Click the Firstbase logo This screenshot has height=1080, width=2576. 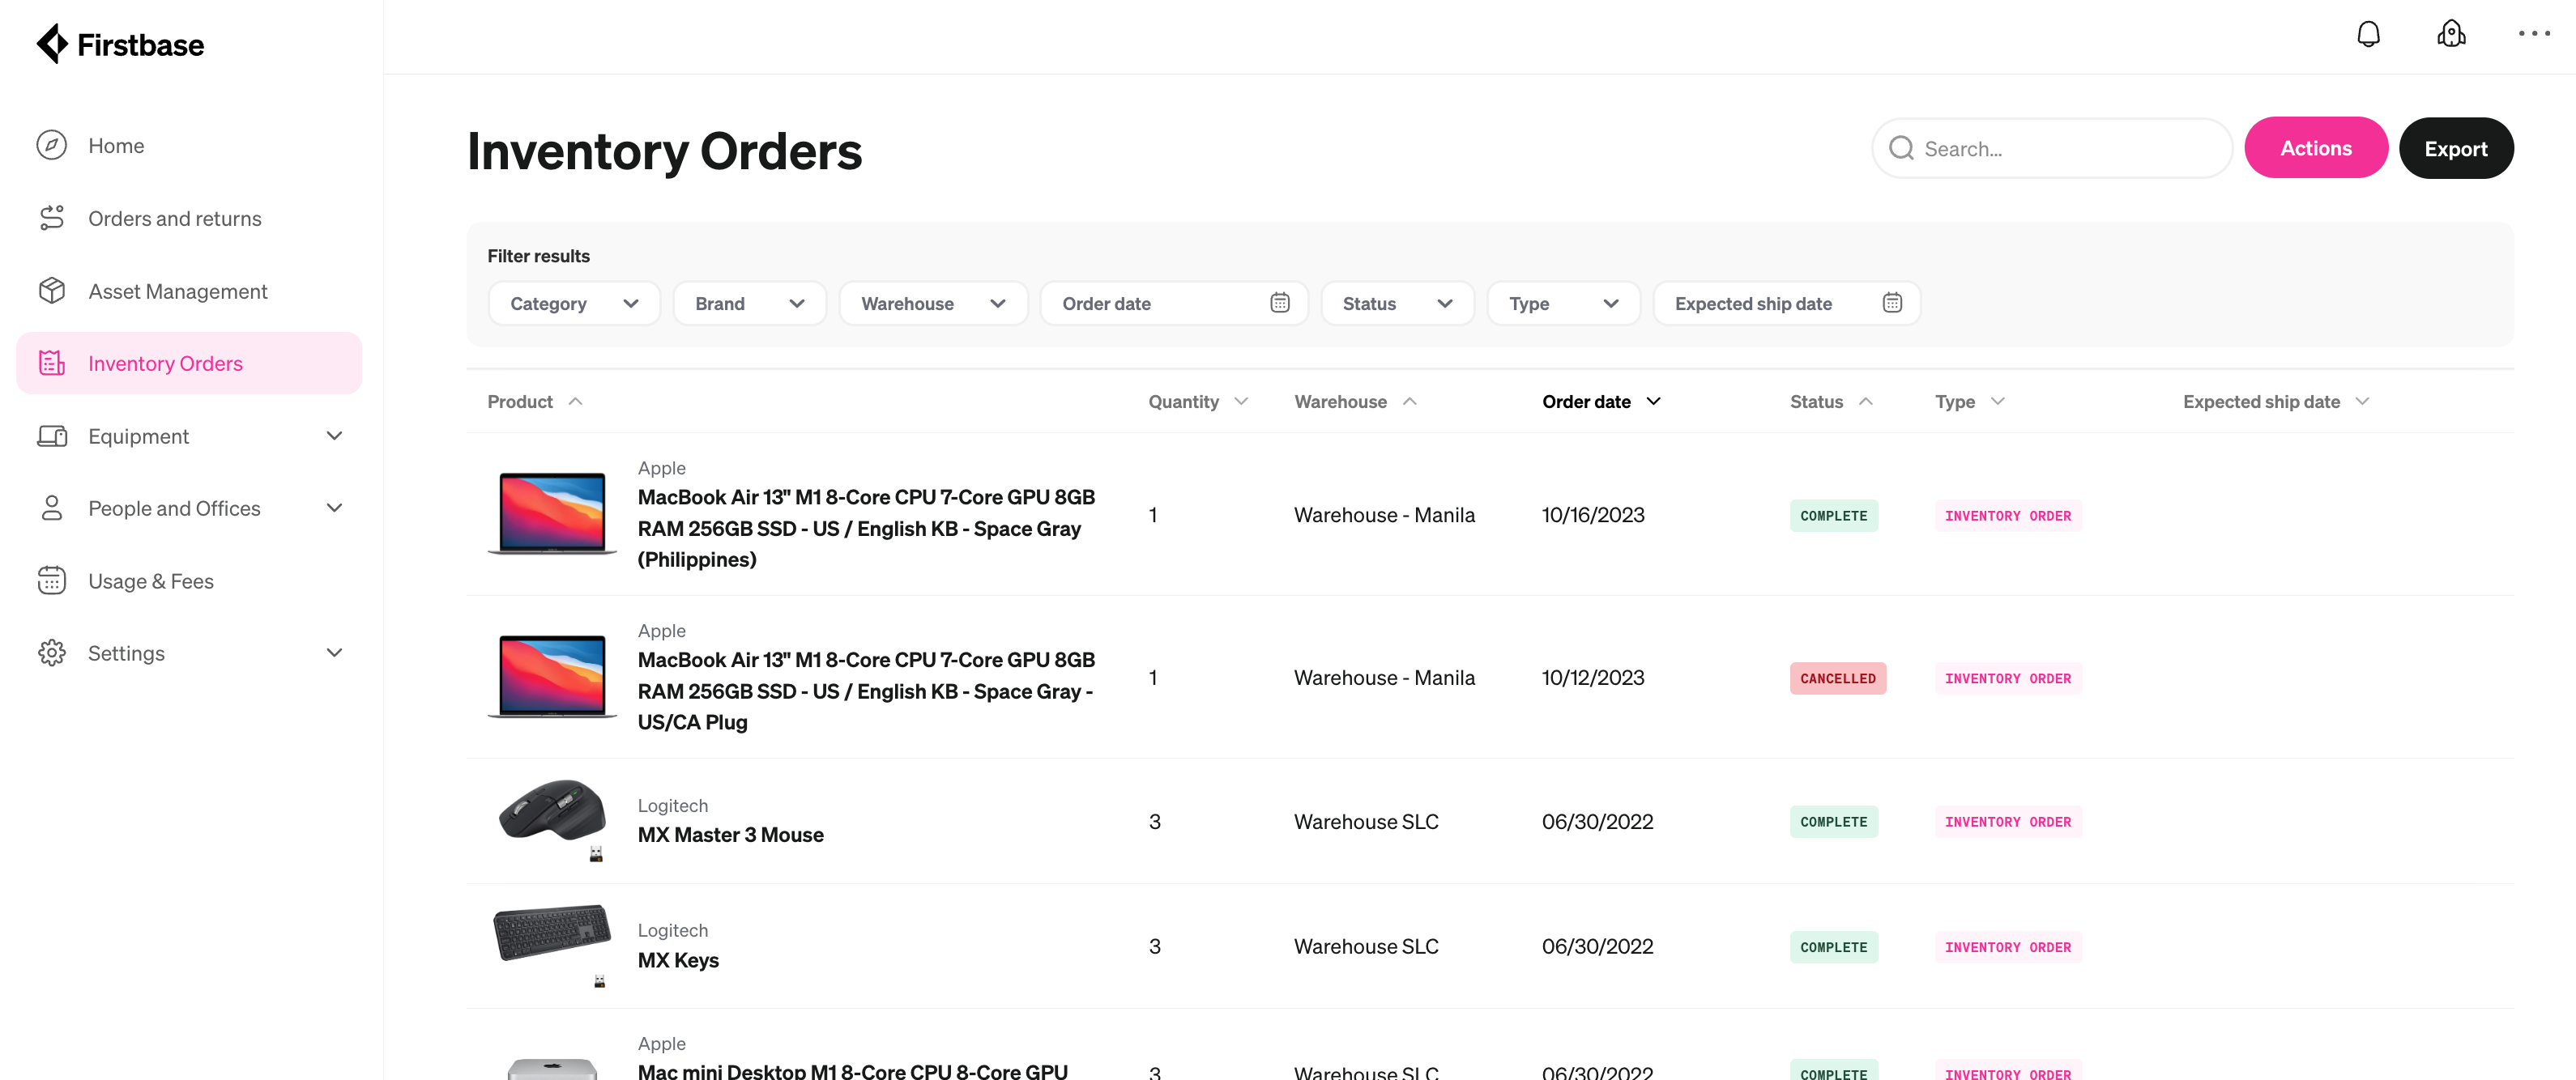click(120, 44)
